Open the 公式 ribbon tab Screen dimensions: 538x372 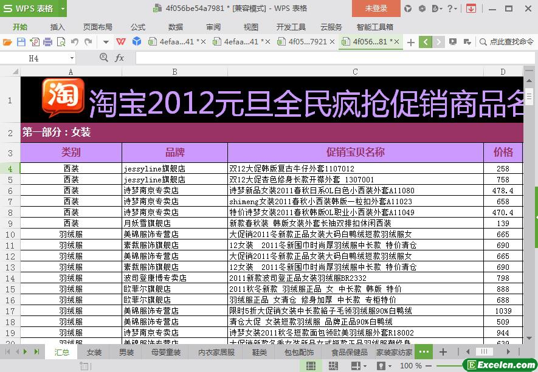click(x=138, y=27)
